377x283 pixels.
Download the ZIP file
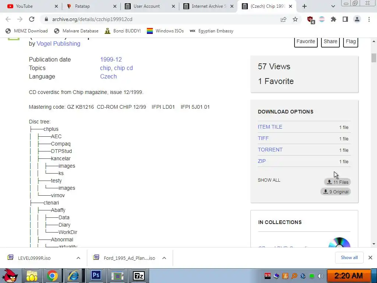pyautogui.click(x=262, y=161)
